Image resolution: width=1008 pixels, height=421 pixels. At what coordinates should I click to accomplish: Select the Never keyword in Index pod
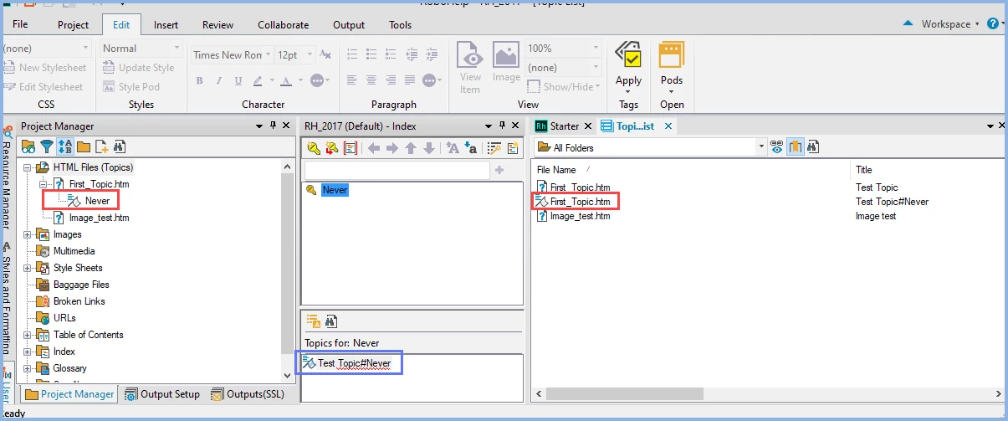coord(335,190)
